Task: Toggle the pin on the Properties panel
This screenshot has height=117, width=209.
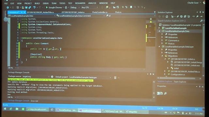Action: [x=200, y=87]
